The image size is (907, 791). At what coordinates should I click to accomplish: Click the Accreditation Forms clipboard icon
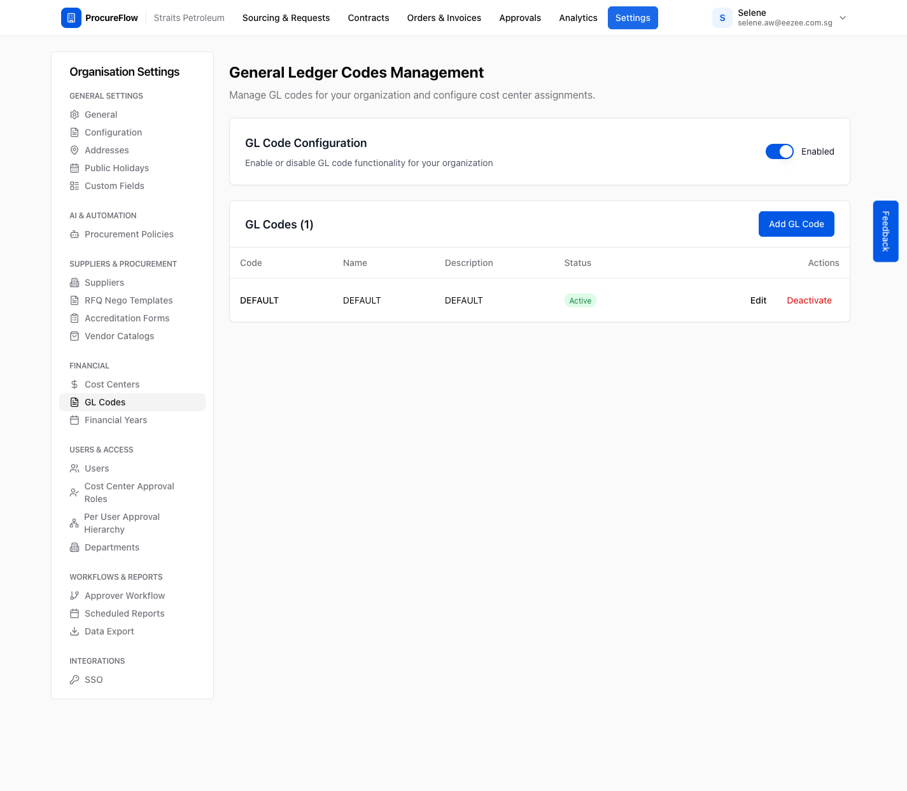(x=74, y=318)
